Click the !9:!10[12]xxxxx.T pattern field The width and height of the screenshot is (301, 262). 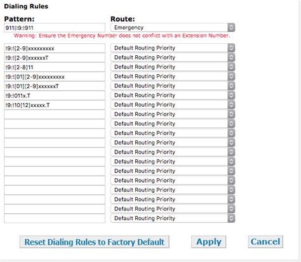(x=55, y=105)
